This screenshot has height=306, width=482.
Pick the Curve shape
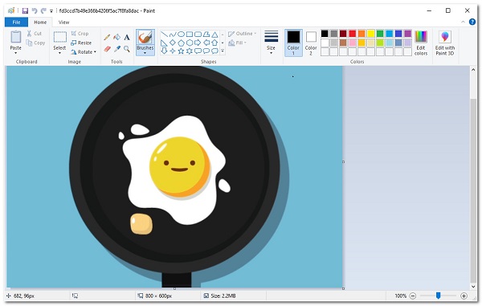173,35
